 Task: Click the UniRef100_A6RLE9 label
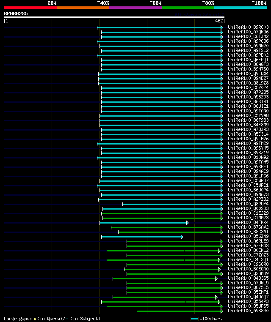click(248, 241)
